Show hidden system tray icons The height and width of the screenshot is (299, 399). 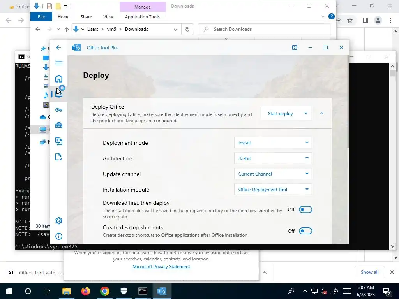tap(305, 291)
